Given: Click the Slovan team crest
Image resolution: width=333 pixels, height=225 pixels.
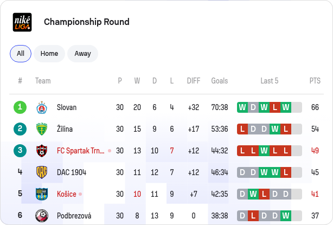Looking at the screenshot, I should [x=42, y=107].
